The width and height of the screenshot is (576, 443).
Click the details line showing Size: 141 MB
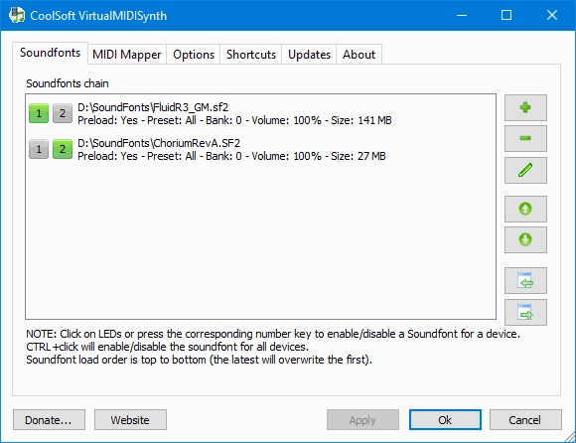pyautogui.click(x=234, y=120)
